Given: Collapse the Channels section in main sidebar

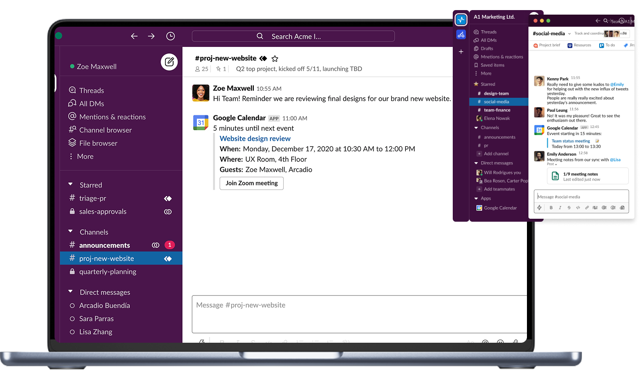Looking at the screenshot, I should [71, 232].
